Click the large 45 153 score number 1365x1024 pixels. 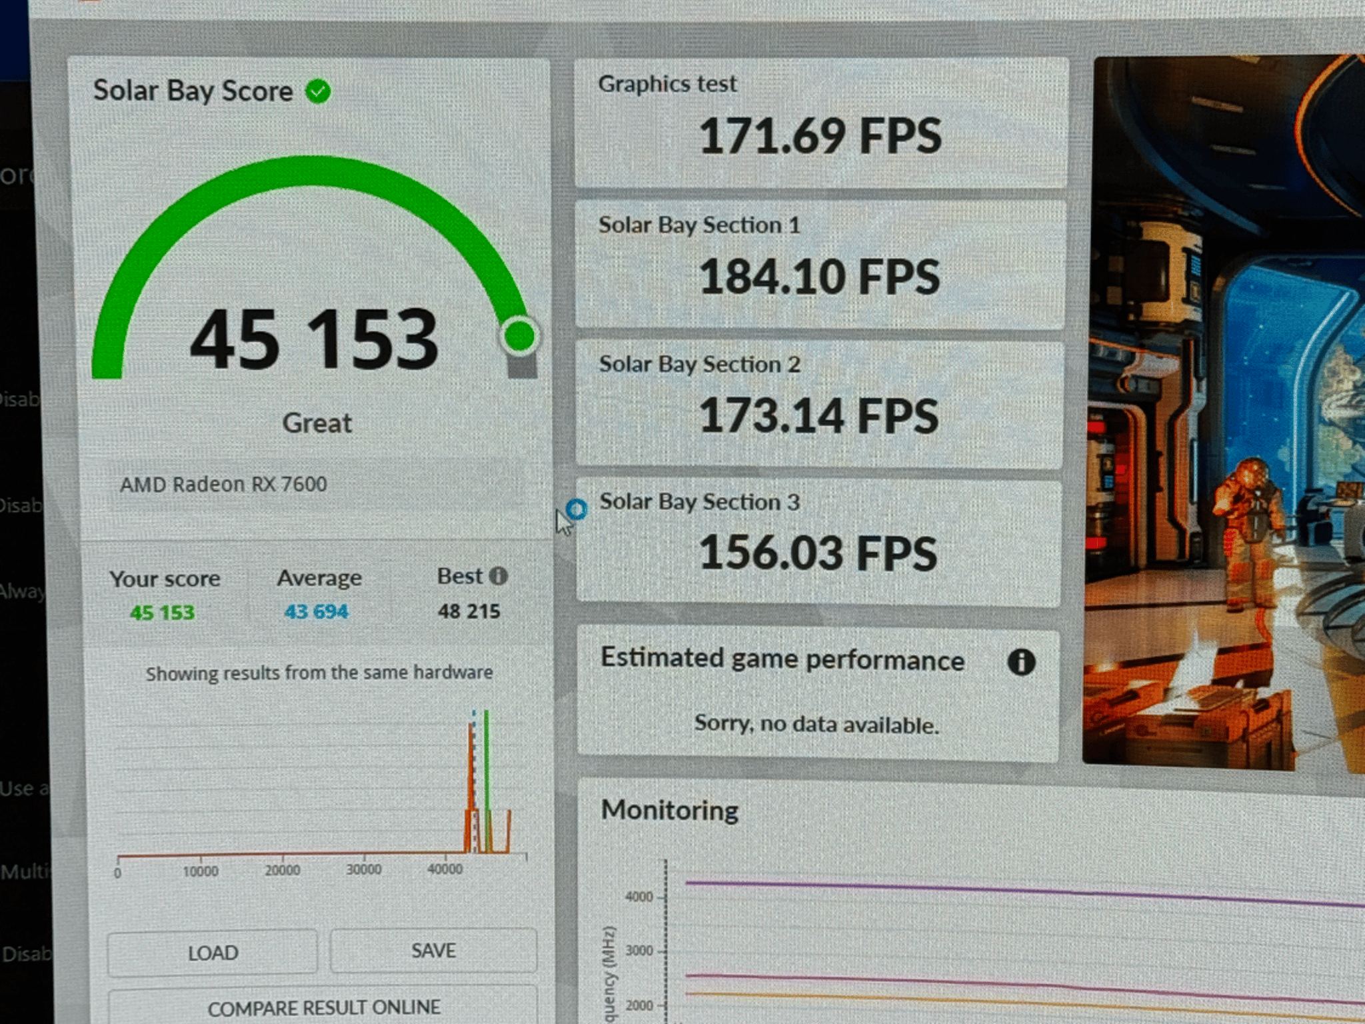point(314,339)
